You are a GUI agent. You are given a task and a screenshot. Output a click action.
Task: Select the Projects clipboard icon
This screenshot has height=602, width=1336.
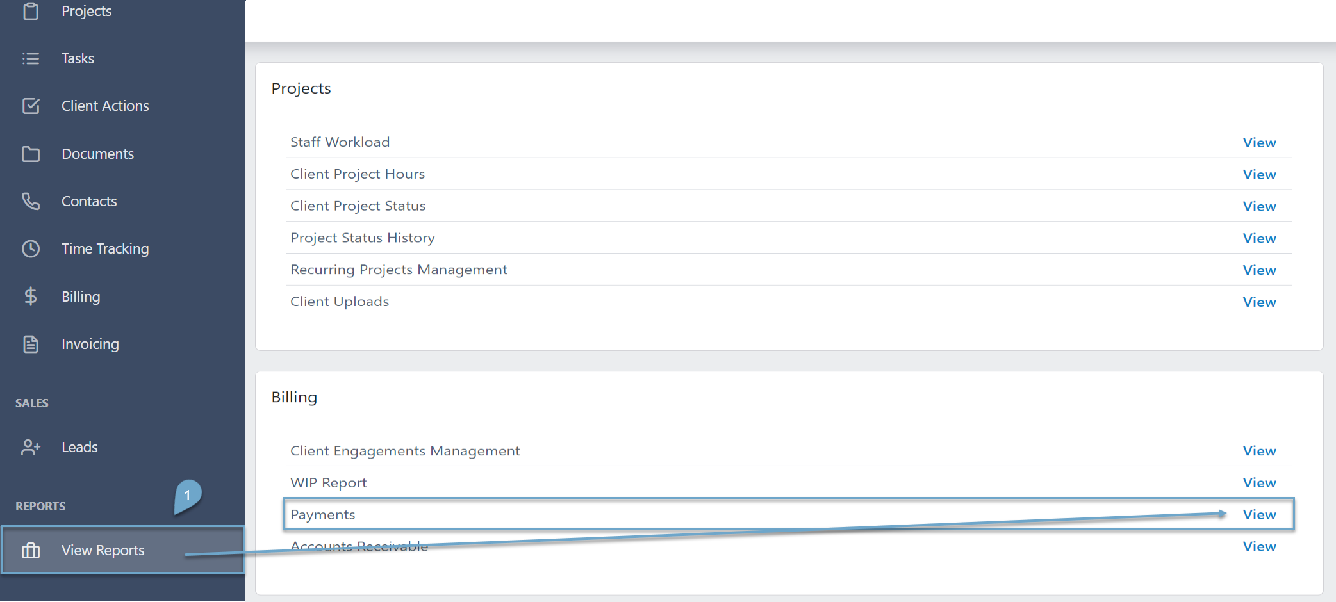pyautogui.click(x=31, y=11)
